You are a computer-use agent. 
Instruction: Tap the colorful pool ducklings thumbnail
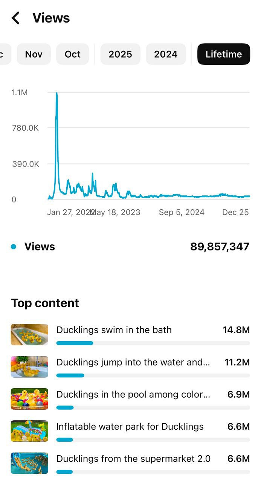pyautogui.click(x=29, y=399)
